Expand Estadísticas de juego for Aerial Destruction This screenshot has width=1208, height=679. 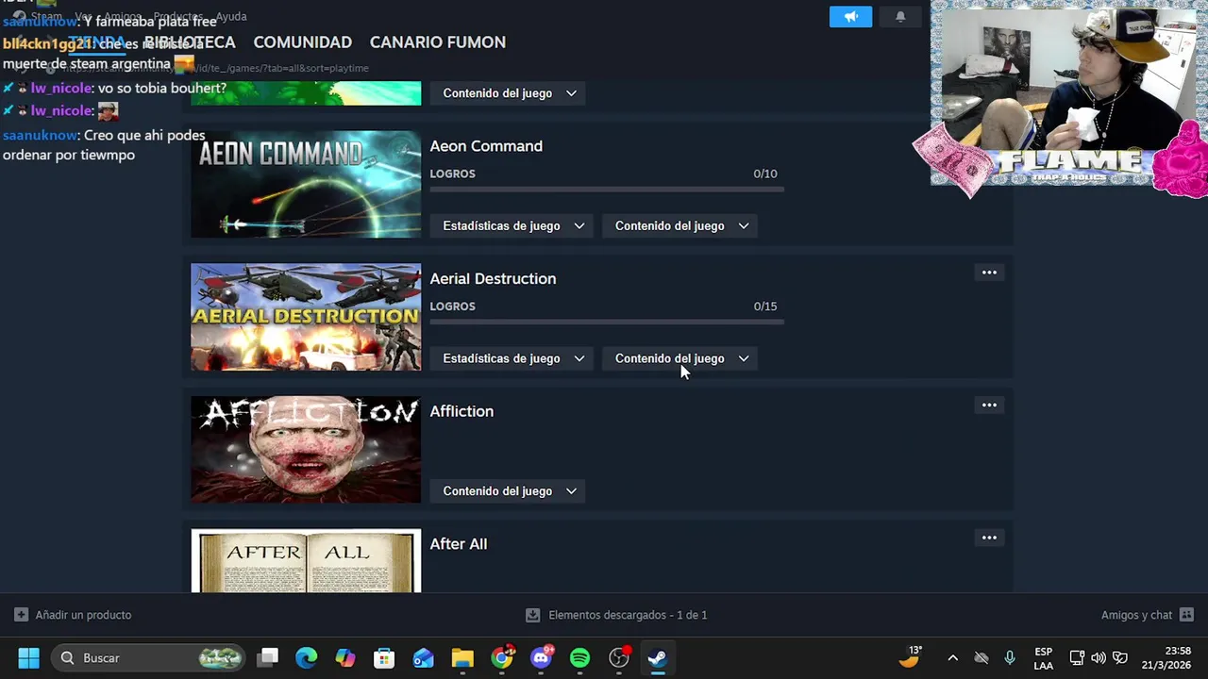click(x=513, y=358)
